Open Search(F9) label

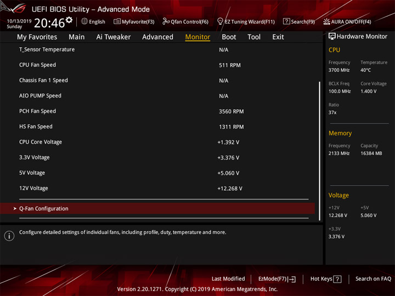pos(303,21)
